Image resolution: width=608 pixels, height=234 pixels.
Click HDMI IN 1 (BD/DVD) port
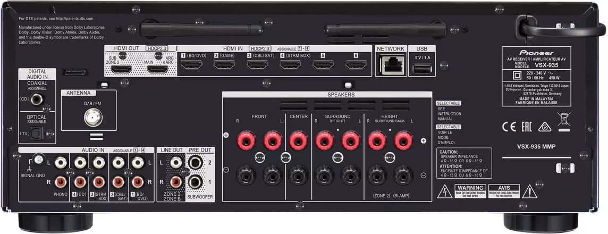click(x=192, y=65)
